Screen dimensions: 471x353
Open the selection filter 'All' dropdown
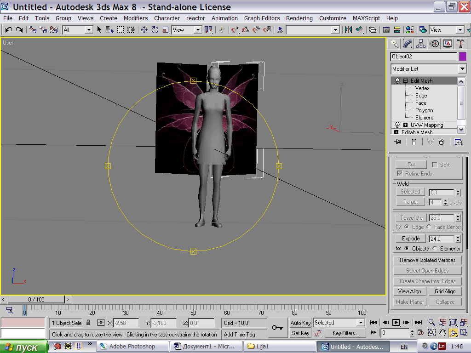pyautogui.click(x=89, y=30)
